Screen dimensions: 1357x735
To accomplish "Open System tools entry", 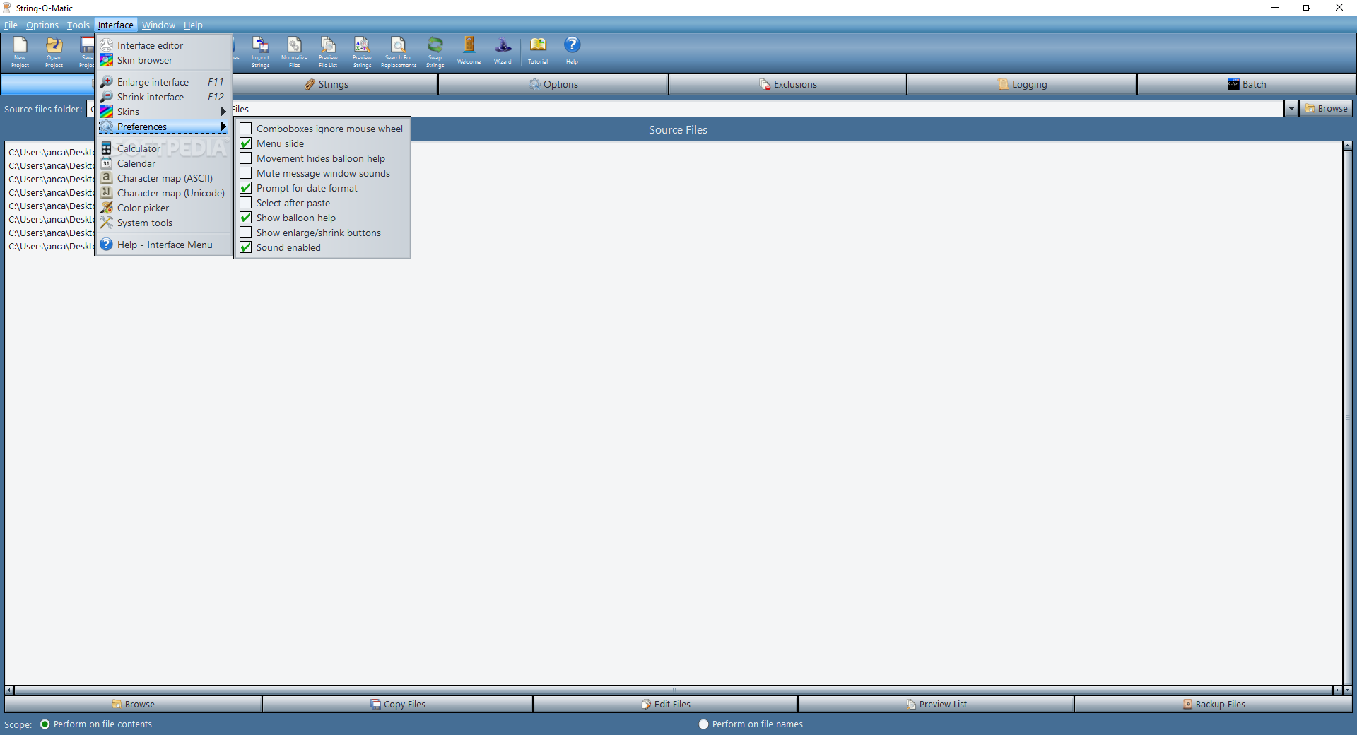I will point(164,223).
